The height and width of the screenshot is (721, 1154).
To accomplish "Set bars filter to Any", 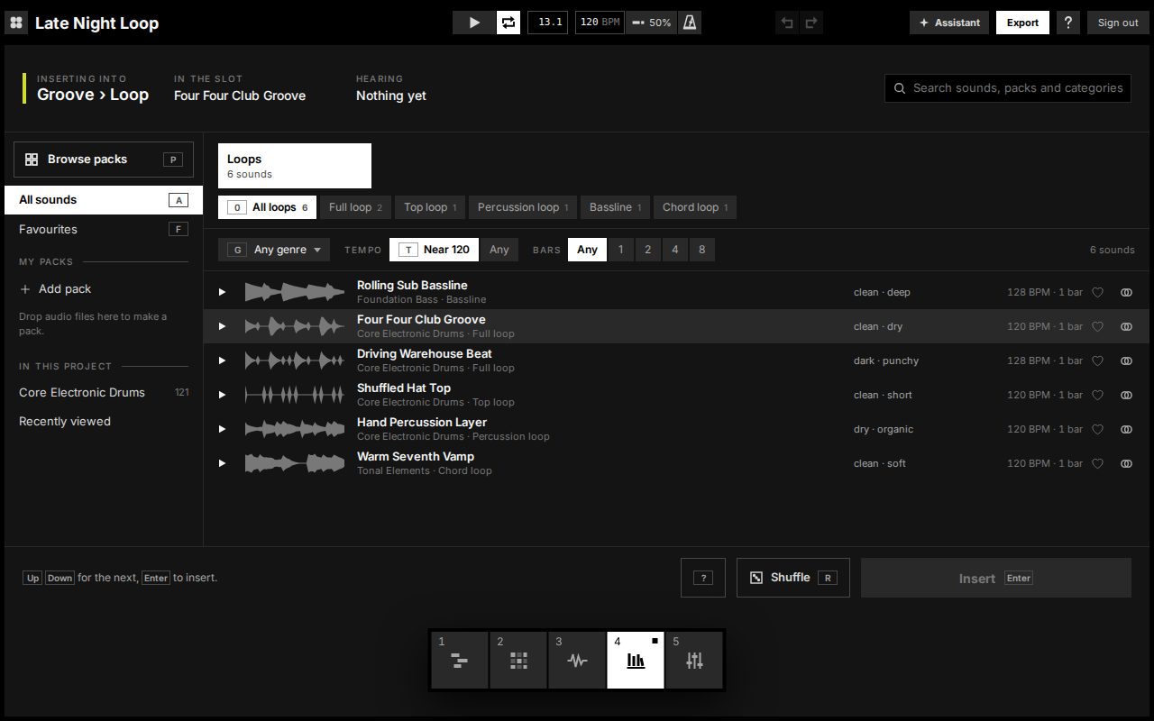I will 587,250.
